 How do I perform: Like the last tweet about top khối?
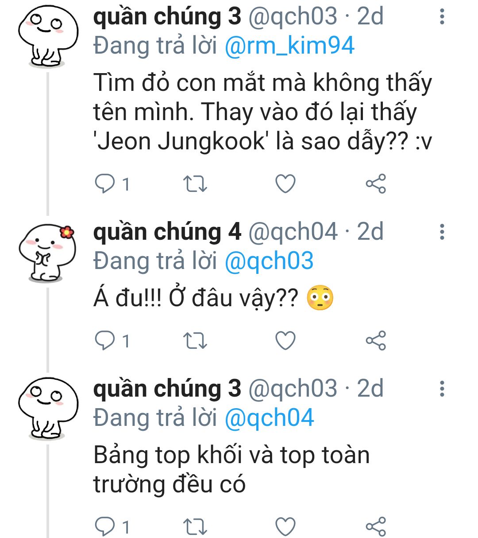(x=285, y=526)
